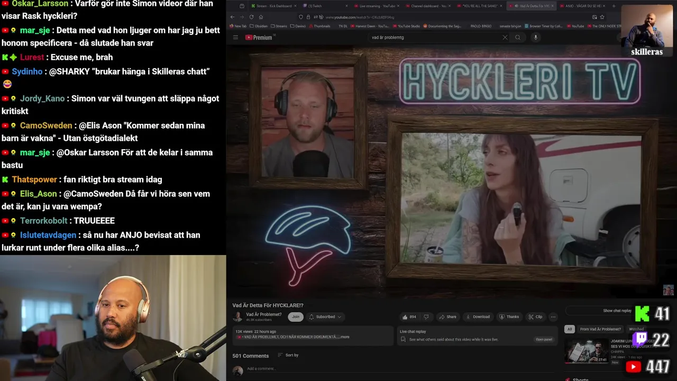677x381 pixels.
Task: Open Vad Är Problemet? channel name link
Action: (263, 314)
